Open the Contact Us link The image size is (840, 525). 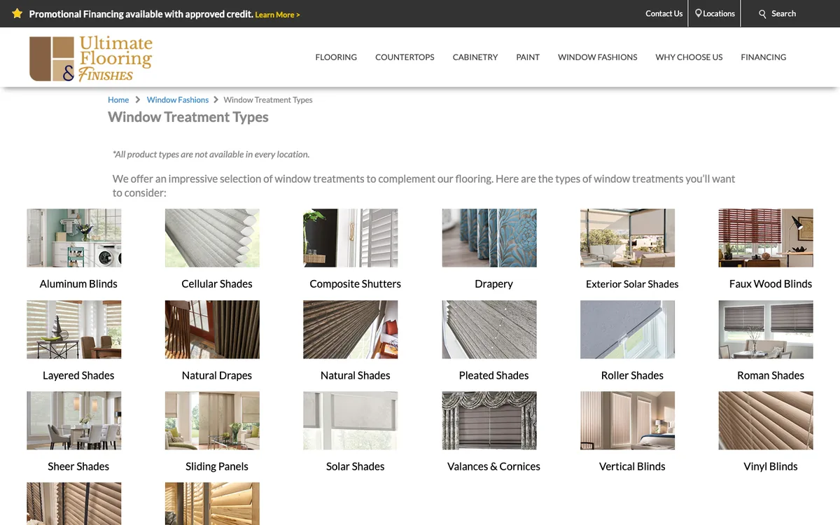pyautogui.click(x=664, y=13)
